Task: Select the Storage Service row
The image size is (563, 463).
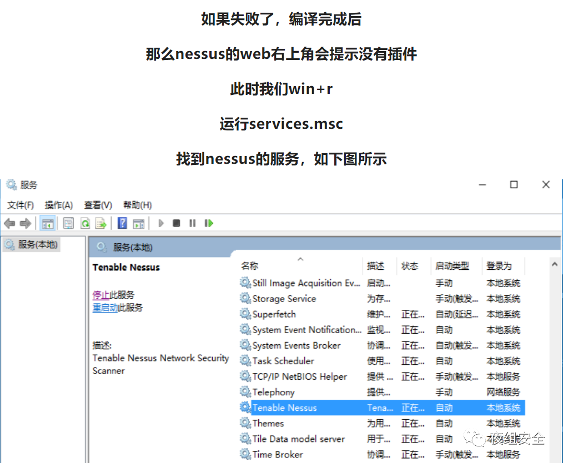Action: [381, 299]
